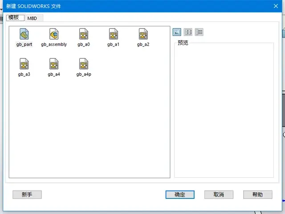Choose the gb_a0 drawing template icon
The height and width of the screenshot is (214, 285).
(84, 34)
